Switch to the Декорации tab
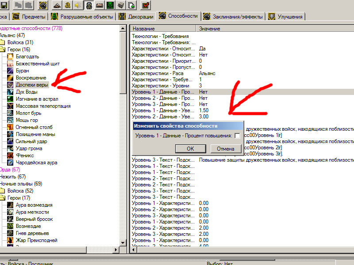The image size is (354, 265). coord(136,17)
